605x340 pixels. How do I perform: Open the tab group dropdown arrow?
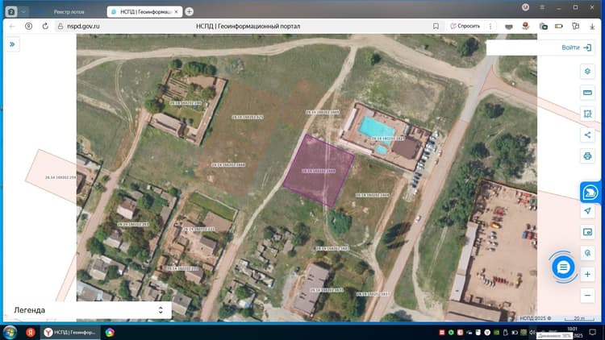point(23,12)
